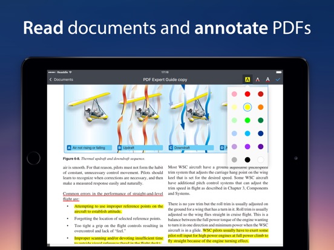
Task: Pick the light pink color swatch
Action: coord(234,94)
